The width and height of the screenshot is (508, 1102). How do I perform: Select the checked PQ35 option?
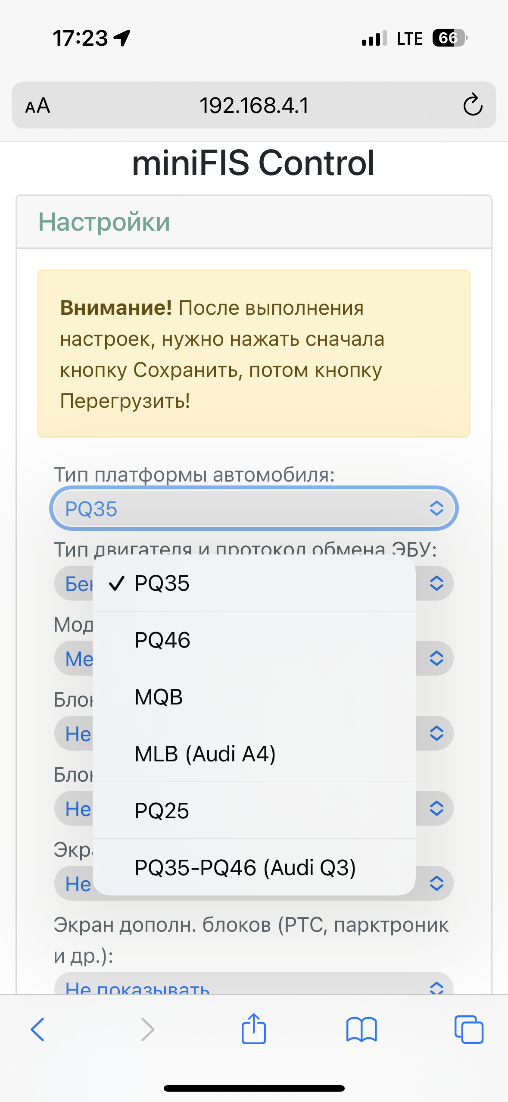point(254,583)
